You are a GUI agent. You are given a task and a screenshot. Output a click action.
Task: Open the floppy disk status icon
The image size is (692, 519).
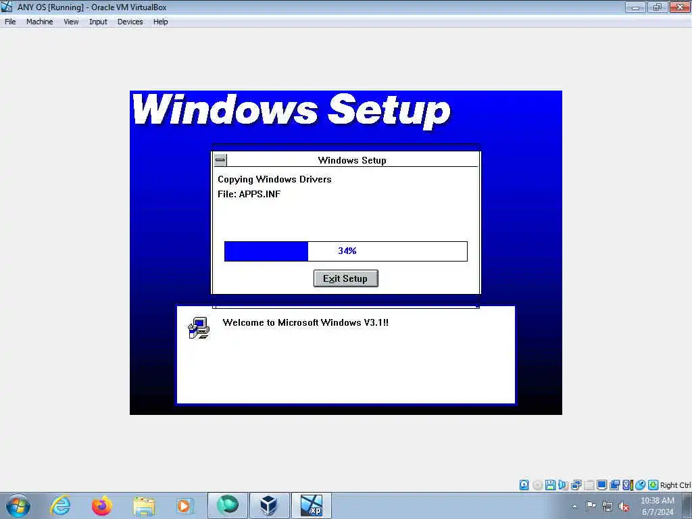tap(550, 485)
